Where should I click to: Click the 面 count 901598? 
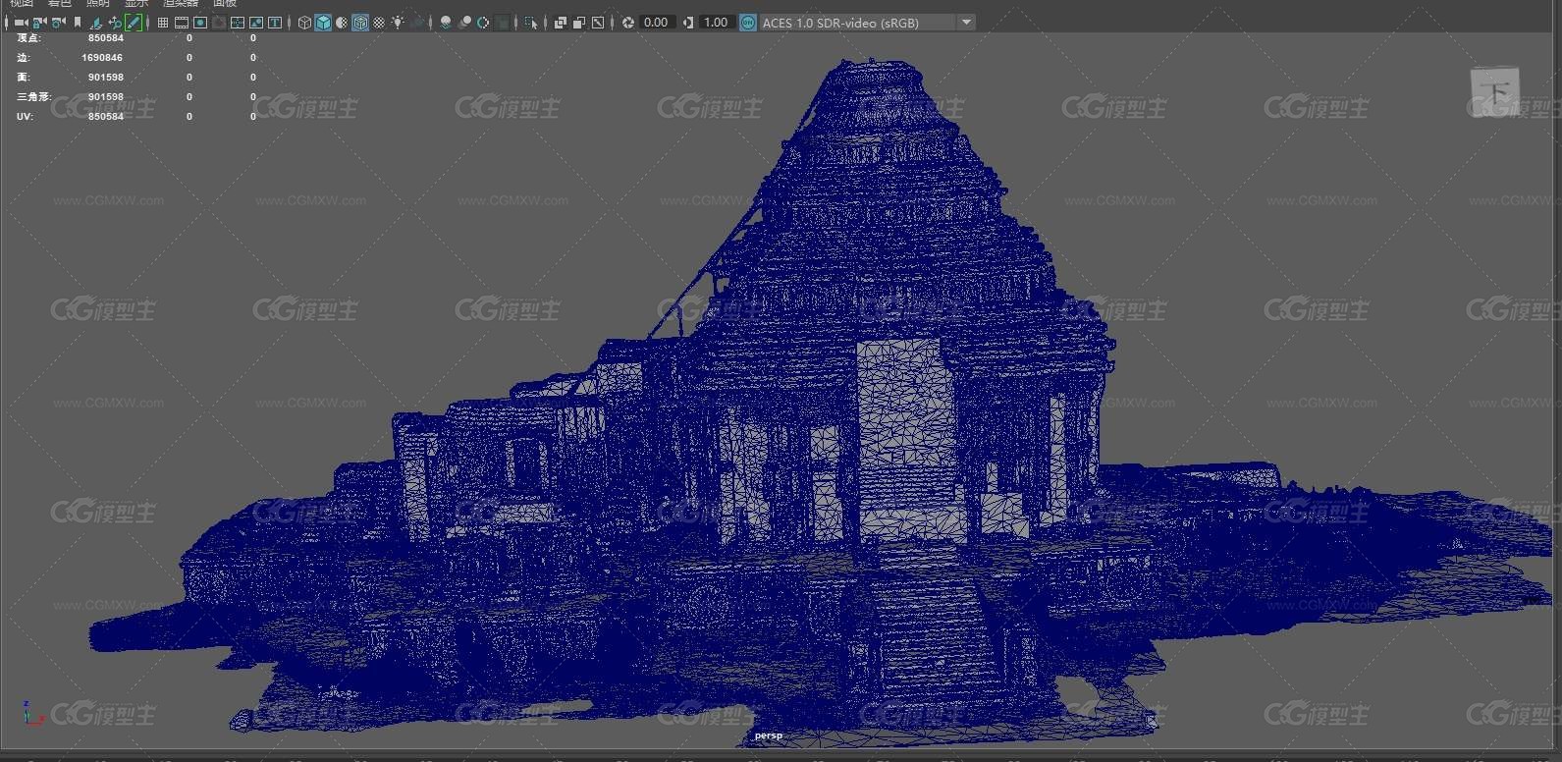point(106,78)
